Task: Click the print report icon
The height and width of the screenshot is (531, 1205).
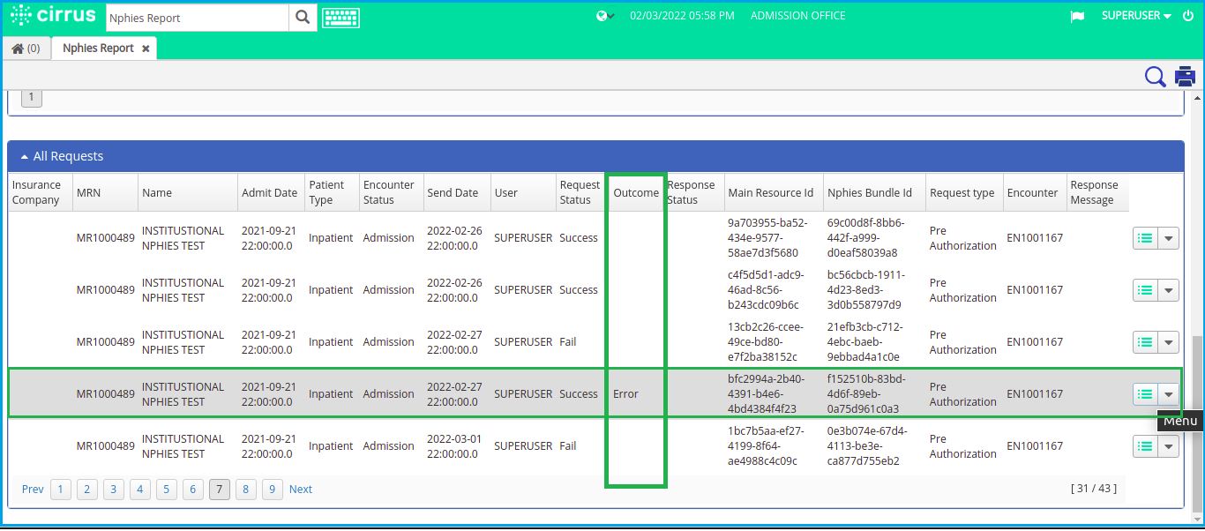Action: click(x=1185, y=77)
